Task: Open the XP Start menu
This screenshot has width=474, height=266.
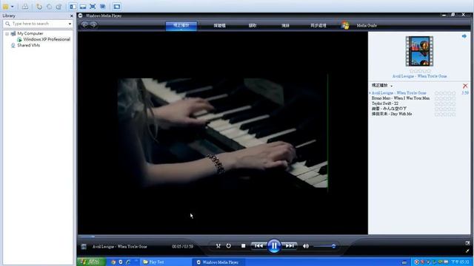Action: 91,262
